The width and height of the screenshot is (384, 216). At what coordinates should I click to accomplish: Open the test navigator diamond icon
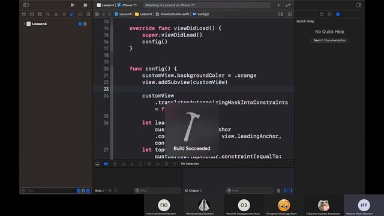click(x=64, y=14)
